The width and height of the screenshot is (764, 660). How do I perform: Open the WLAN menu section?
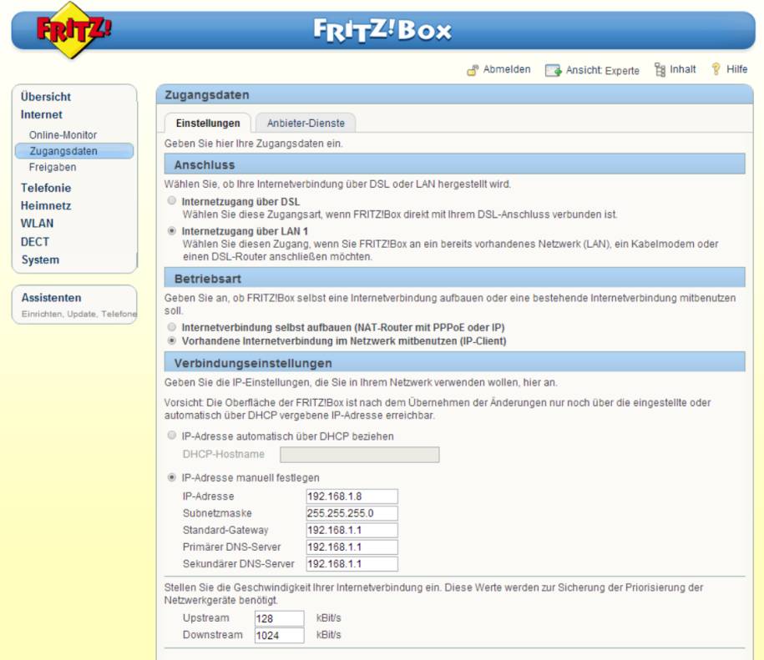[37, 224]
